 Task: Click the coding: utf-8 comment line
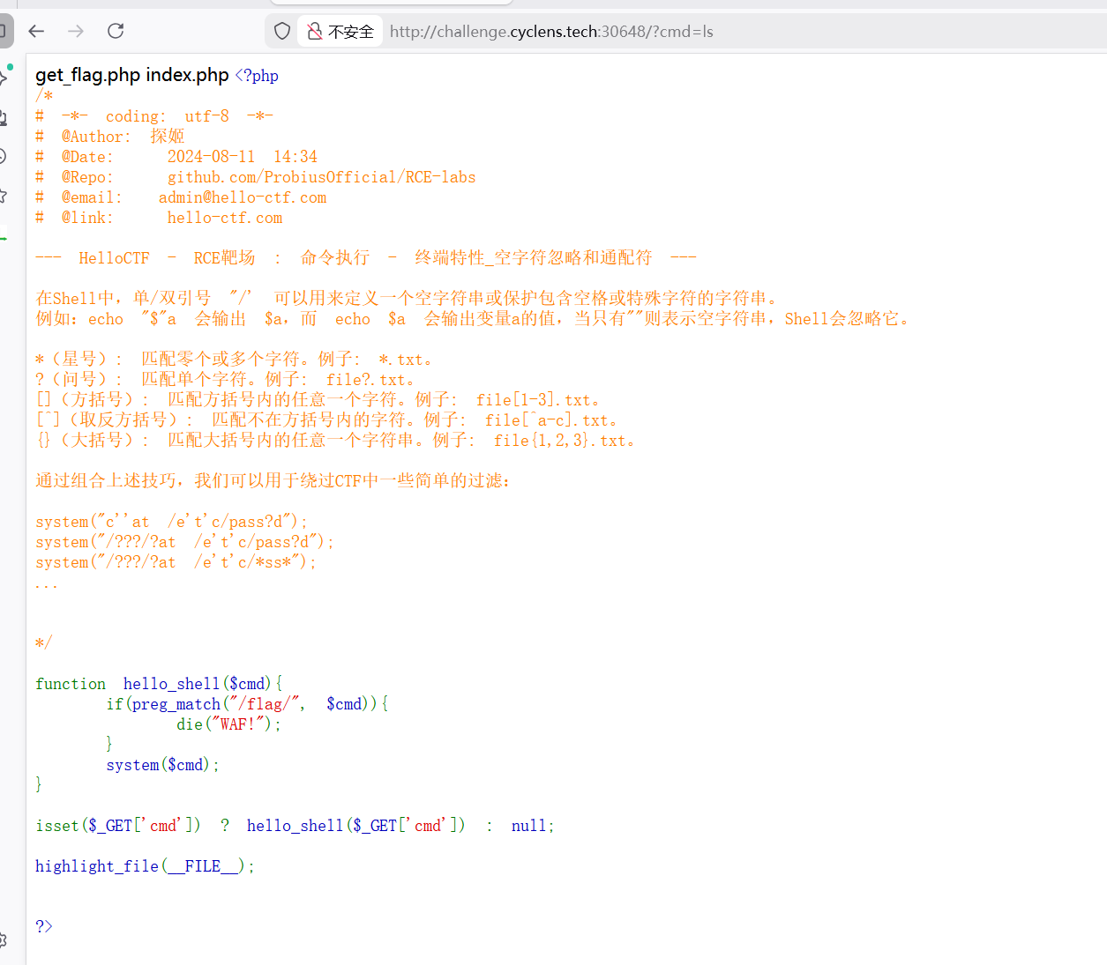(x=154, y=116)
